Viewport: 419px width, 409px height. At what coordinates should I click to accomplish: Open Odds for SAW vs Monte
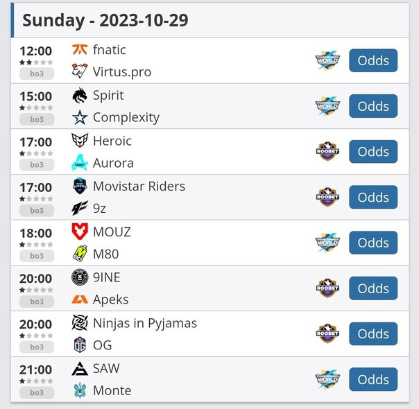click(x=373, y=379)
